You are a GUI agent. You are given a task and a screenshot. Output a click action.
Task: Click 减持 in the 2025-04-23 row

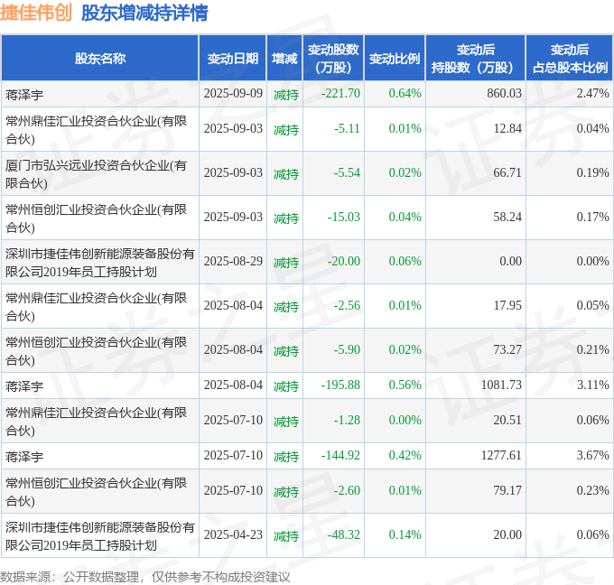[x=286, y=536]
